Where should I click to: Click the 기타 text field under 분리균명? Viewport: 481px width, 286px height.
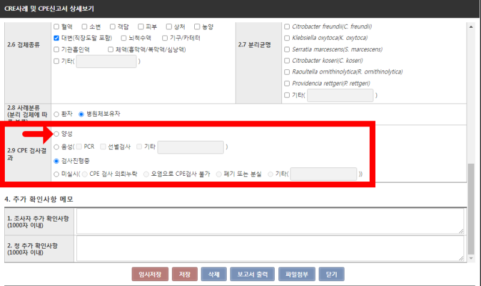tap(340, 95)
